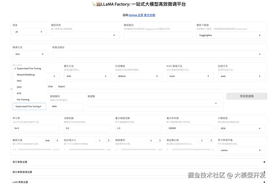
Task: Open the 计算类型 dropdown showing bf16
Action: pyautogui.click(x=241, y=128)
